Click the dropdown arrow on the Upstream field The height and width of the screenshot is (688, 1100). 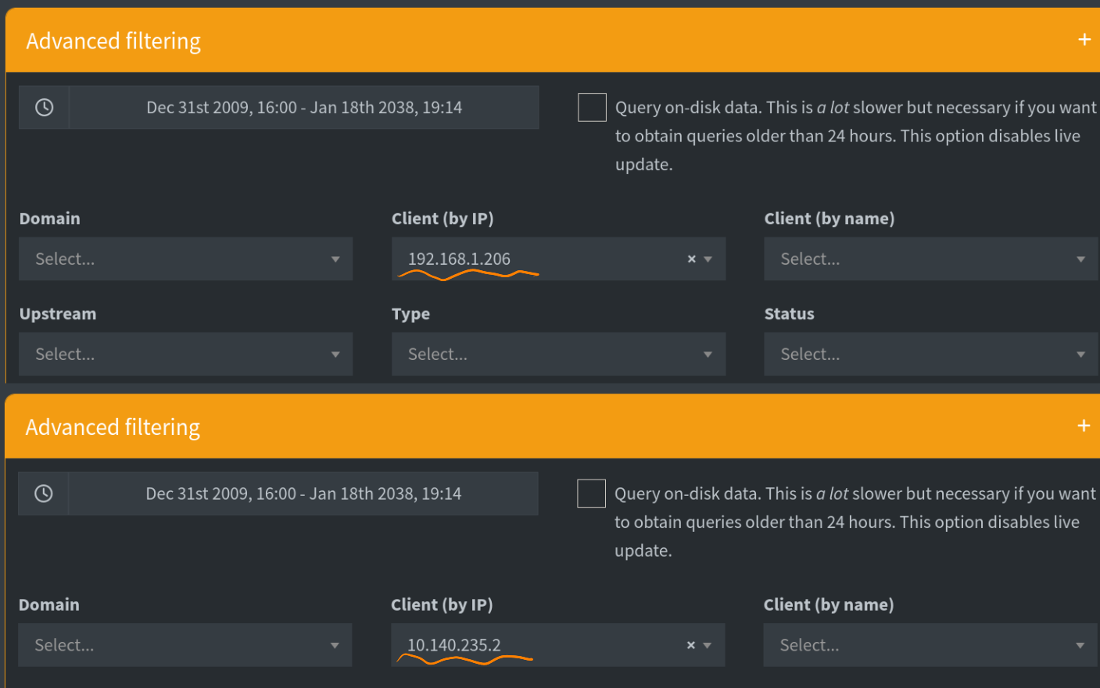[335, 354]
